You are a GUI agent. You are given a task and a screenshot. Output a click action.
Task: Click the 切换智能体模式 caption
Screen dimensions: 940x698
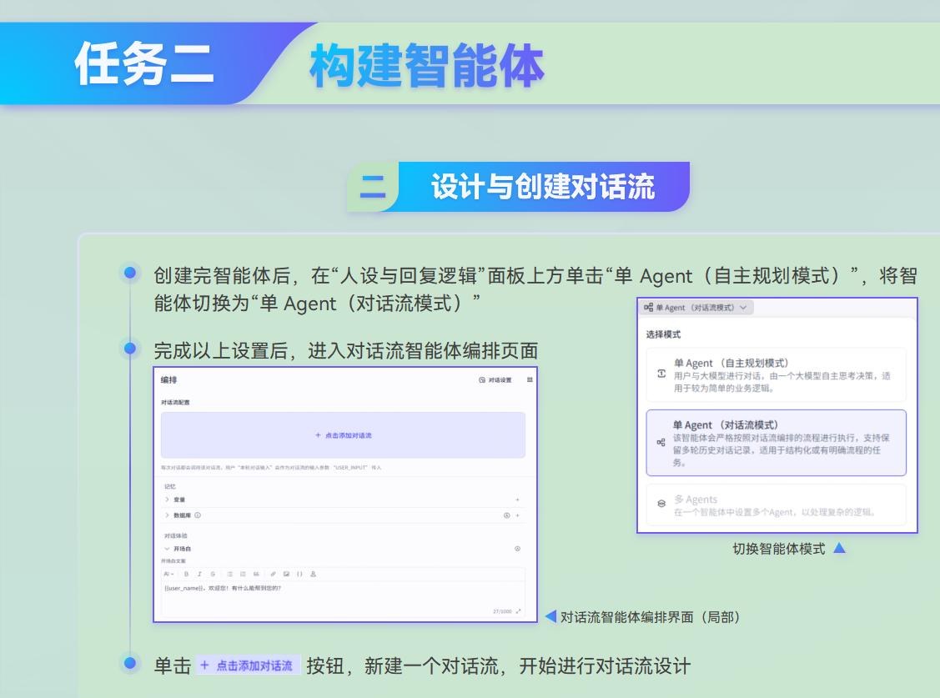pos(779,549)
